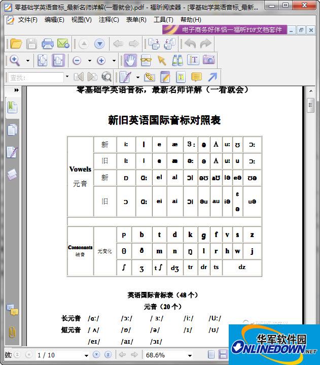Open the 表单(R) menu

136,20
